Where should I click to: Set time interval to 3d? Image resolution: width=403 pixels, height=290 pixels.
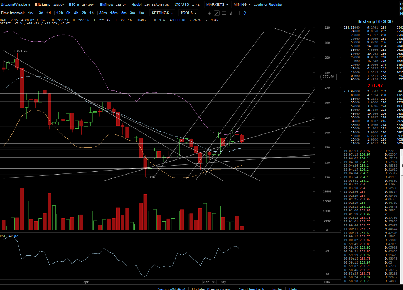(41, 13)
